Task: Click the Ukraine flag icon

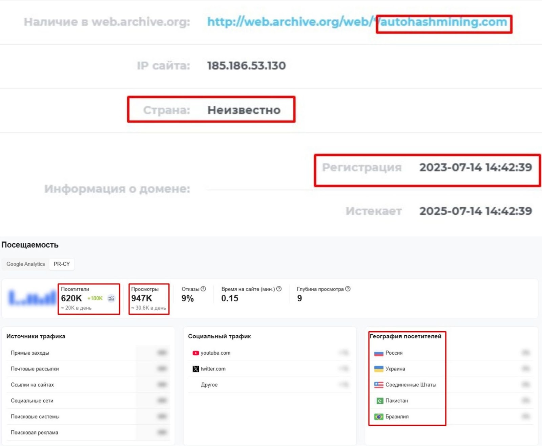Action: pyautogui.click(x=379, y=369)
